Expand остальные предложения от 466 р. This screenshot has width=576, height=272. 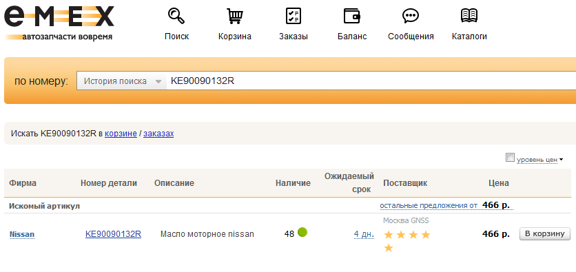pyautogui.click(x=446, y=205)
